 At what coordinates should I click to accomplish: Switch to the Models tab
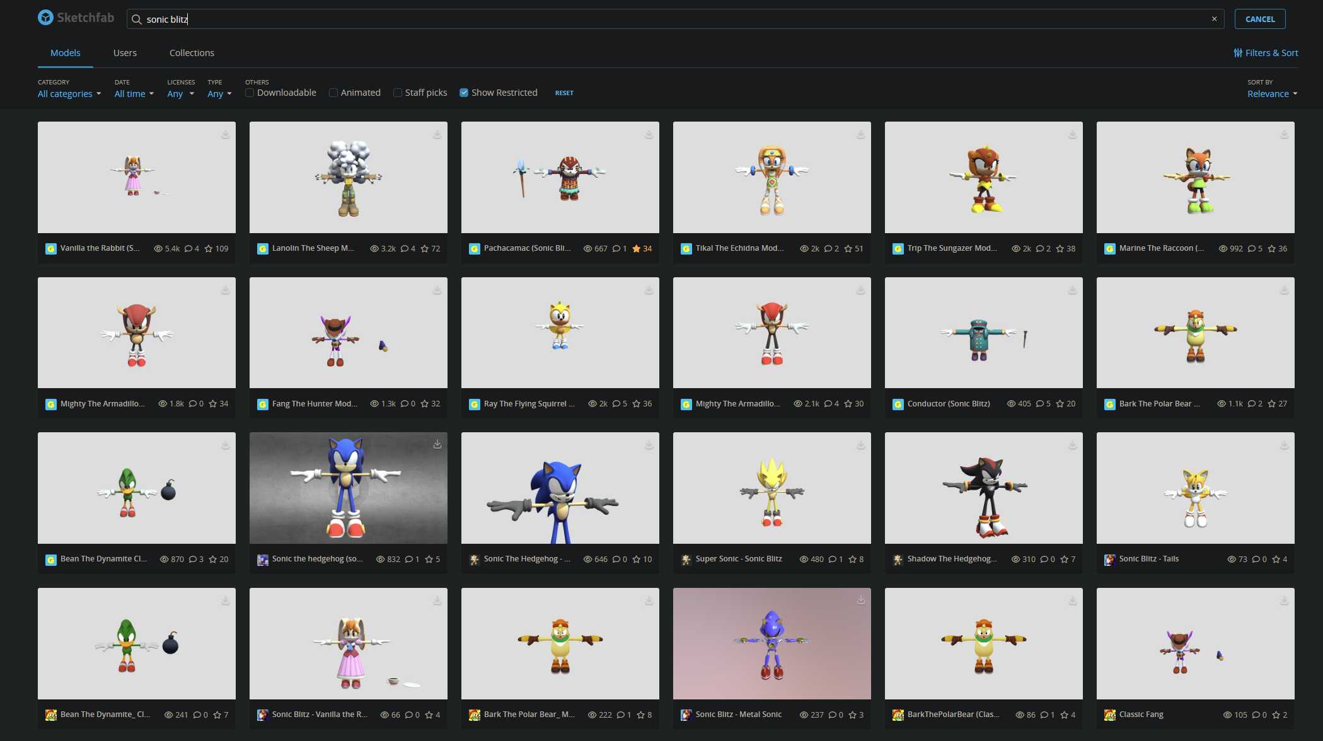(x=66, y=53)
